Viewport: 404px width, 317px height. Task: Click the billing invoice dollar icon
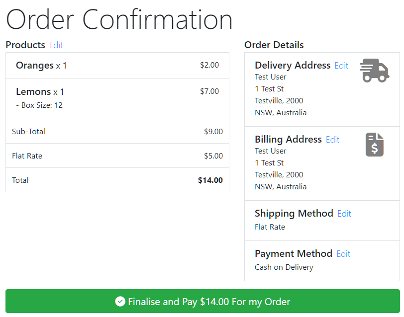pyautogui.click(x=374, y=145)
